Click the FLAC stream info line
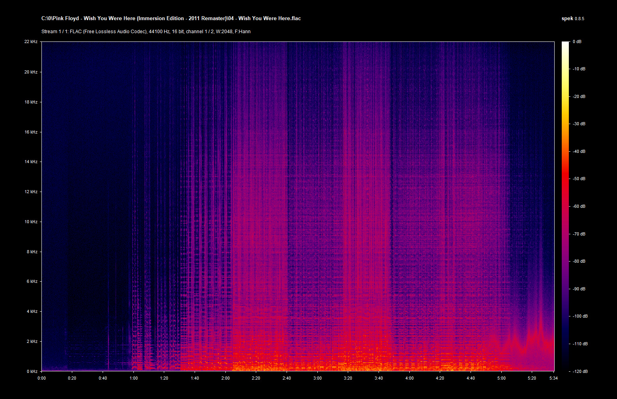 [146, 32]
